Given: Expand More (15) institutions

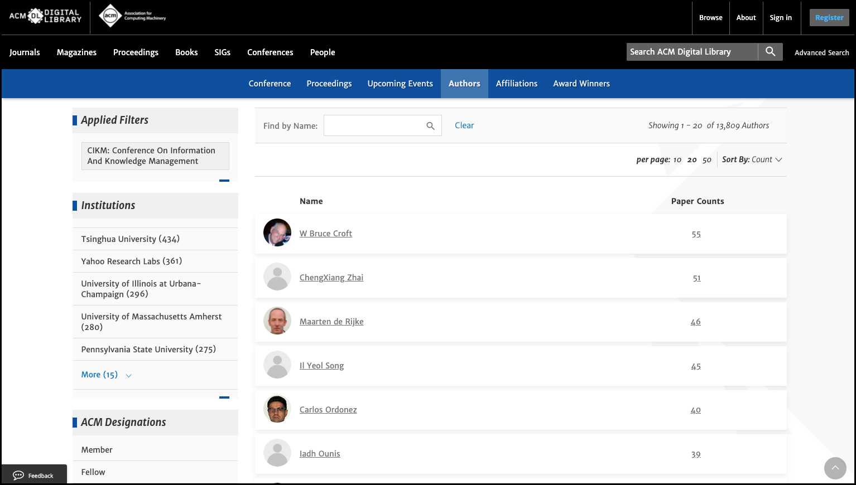Looking at the screenshot, I should pos(106,375).
